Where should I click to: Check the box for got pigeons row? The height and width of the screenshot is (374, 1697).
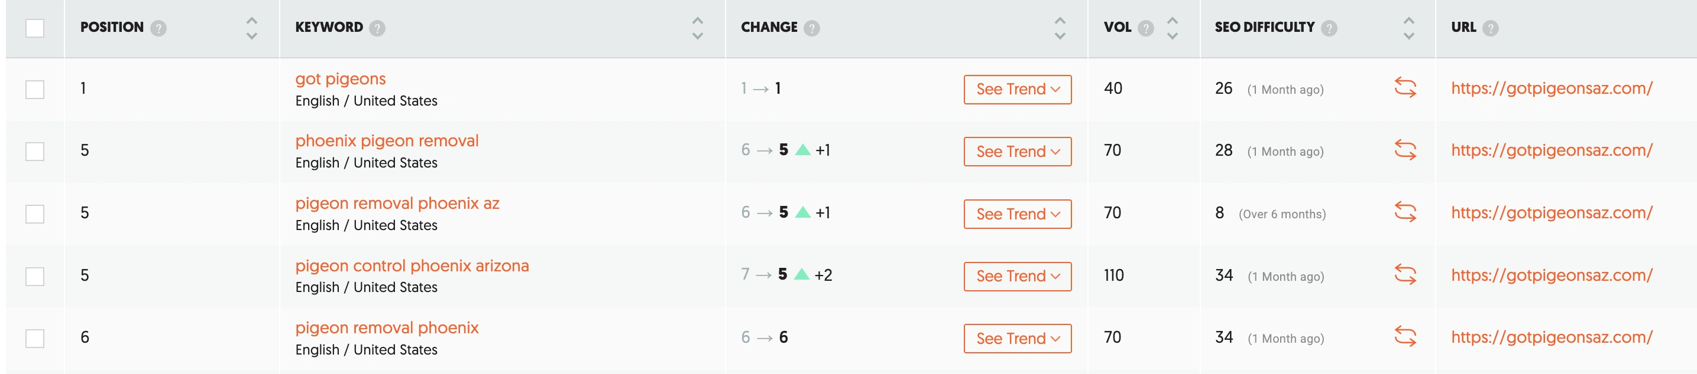click(x=35, y=90)
